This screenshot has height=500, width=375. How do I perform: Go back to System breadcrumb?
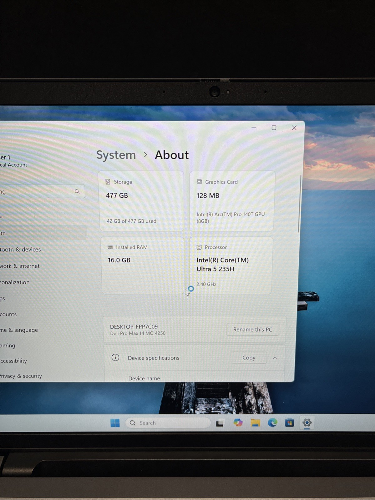(116, 155)
